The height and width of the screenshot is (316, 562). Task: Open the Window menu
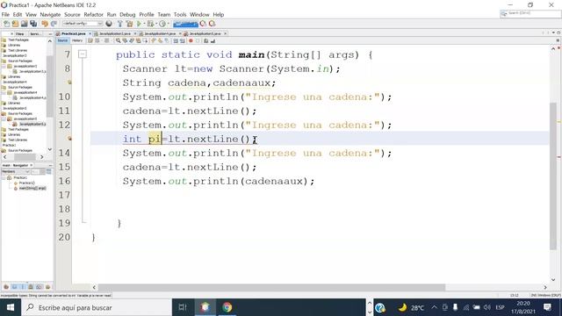(199, 15)
